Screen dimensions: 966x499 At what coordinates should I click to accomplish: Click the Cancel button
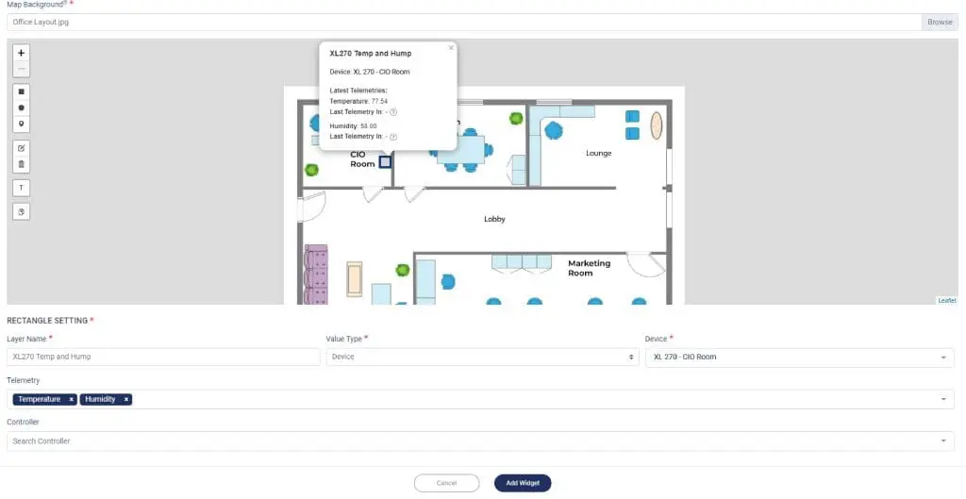[446, 483]
